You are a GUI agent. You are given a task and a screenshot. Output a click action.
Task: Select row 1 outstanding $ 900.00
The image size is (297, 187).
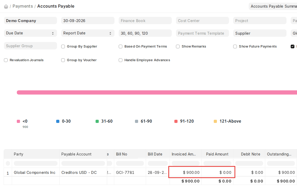(281, 172)
